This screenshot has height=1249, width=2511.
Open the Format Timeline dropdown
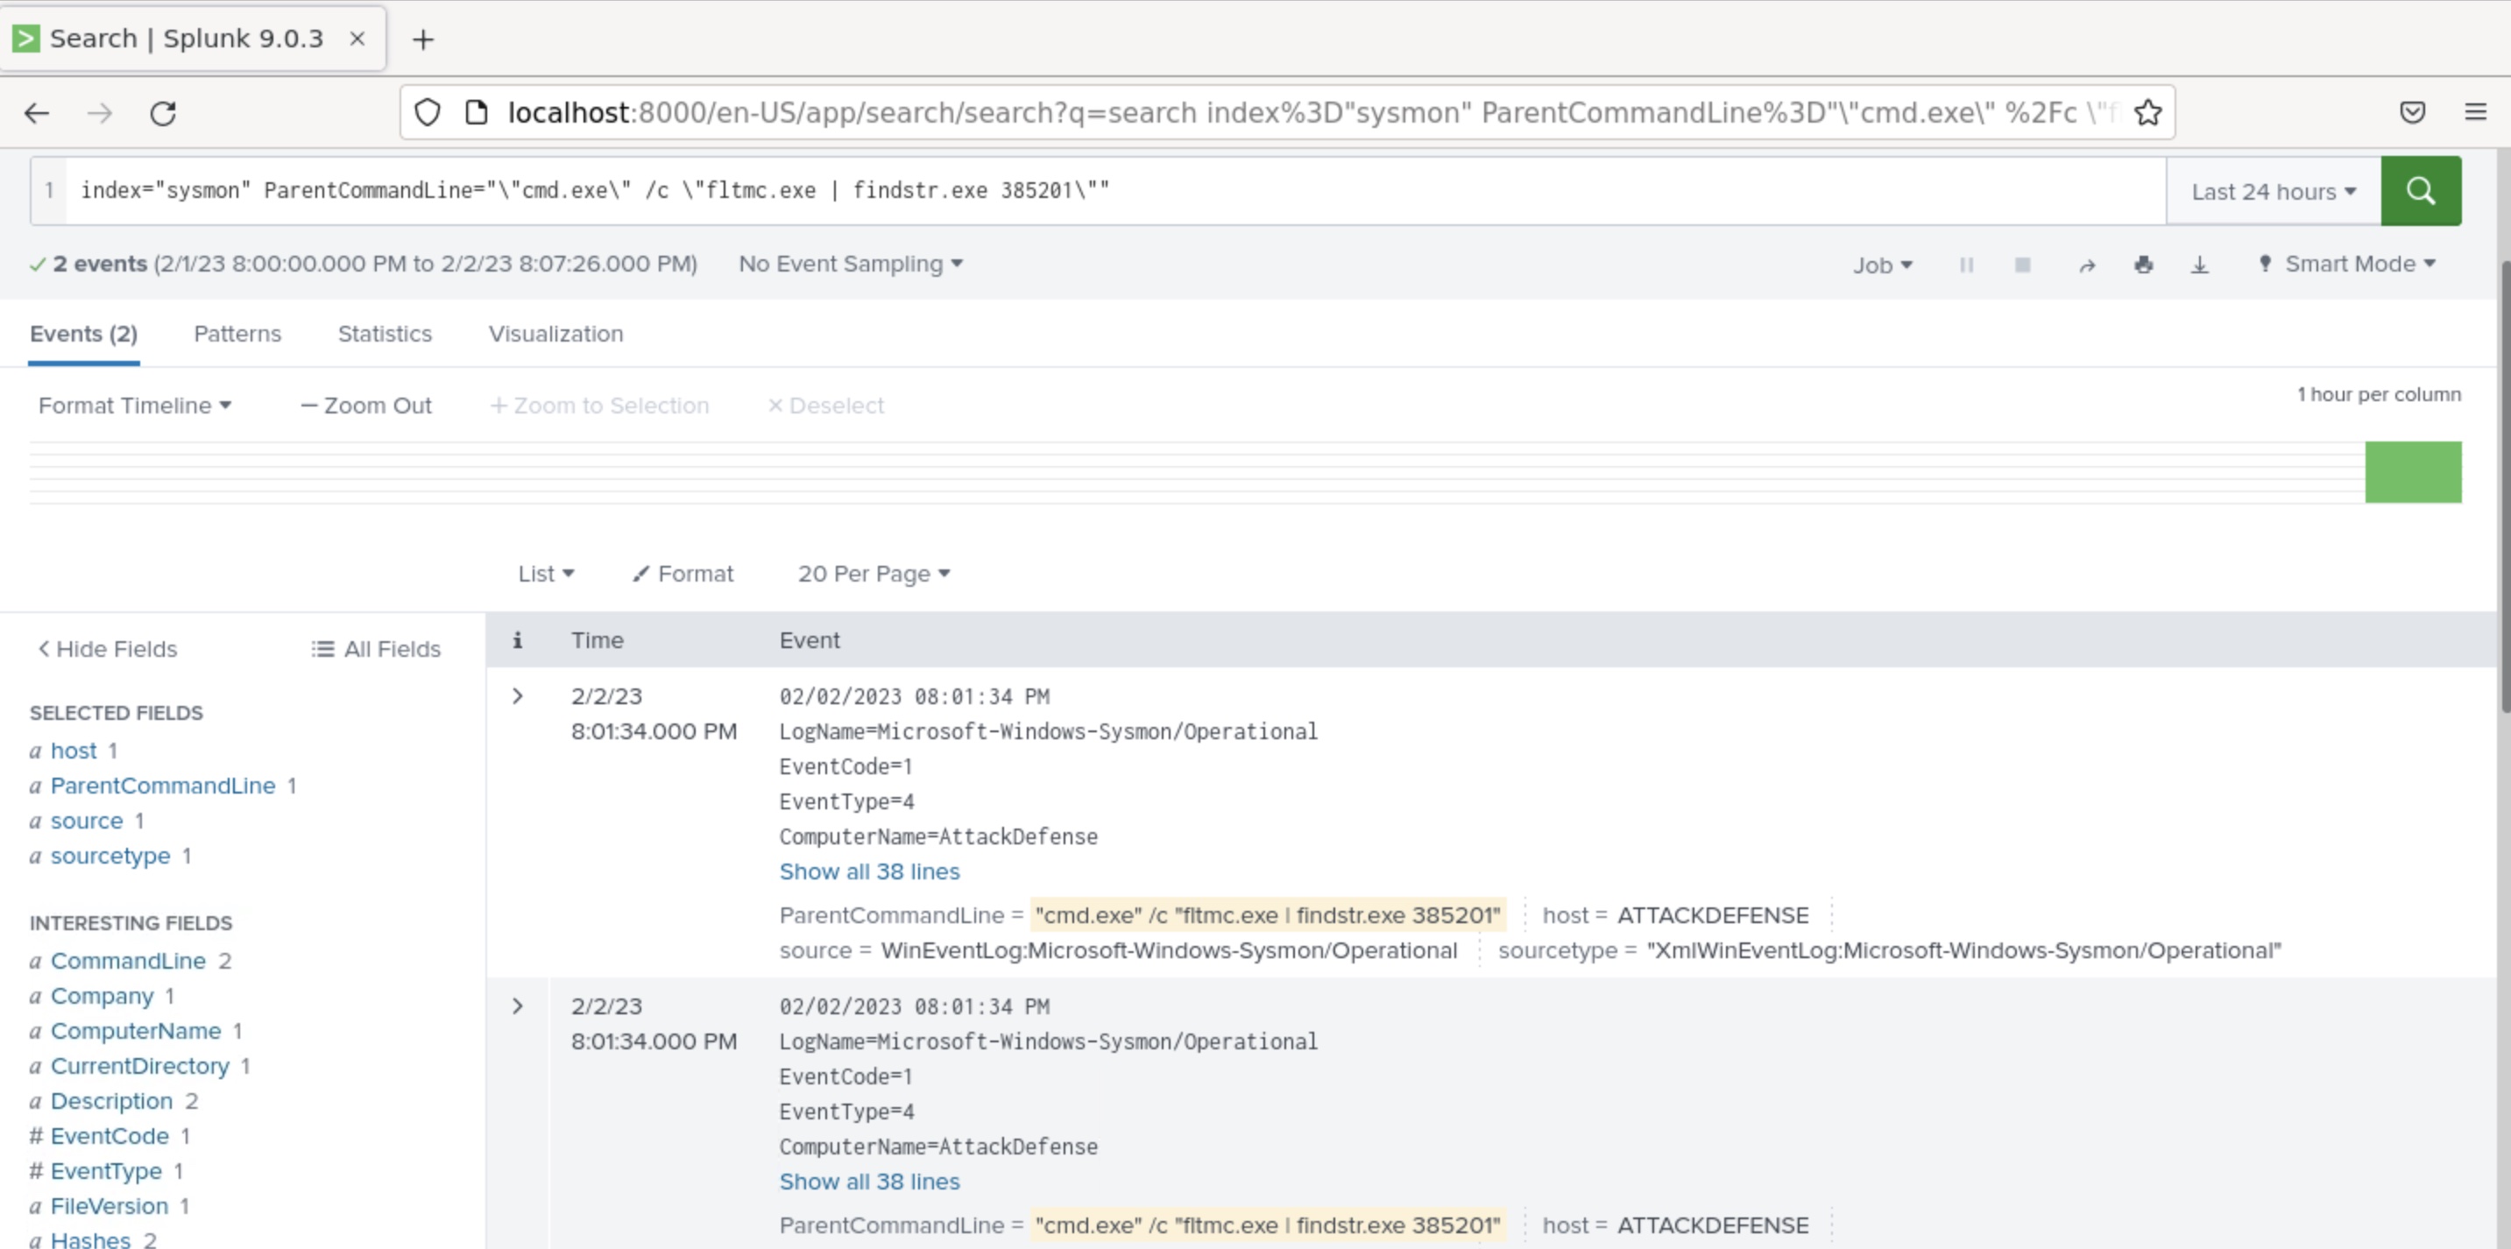(x=135, y=406)
